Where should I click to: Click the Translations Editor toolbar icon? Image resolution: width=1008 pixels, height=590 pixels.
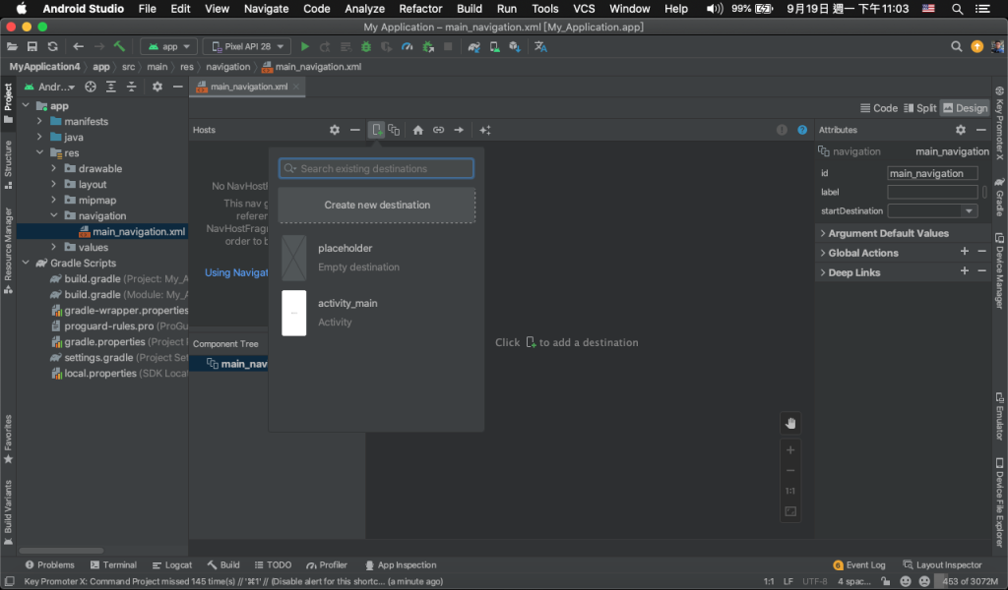click(x=540, y=47)
